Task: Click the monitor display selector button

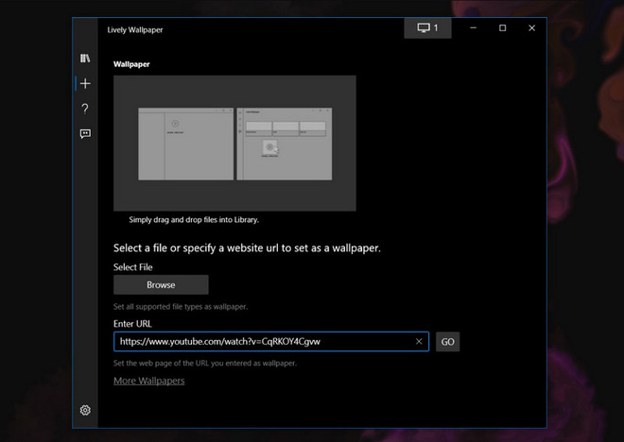Action: pyautogui.click(x=427, y=27)
